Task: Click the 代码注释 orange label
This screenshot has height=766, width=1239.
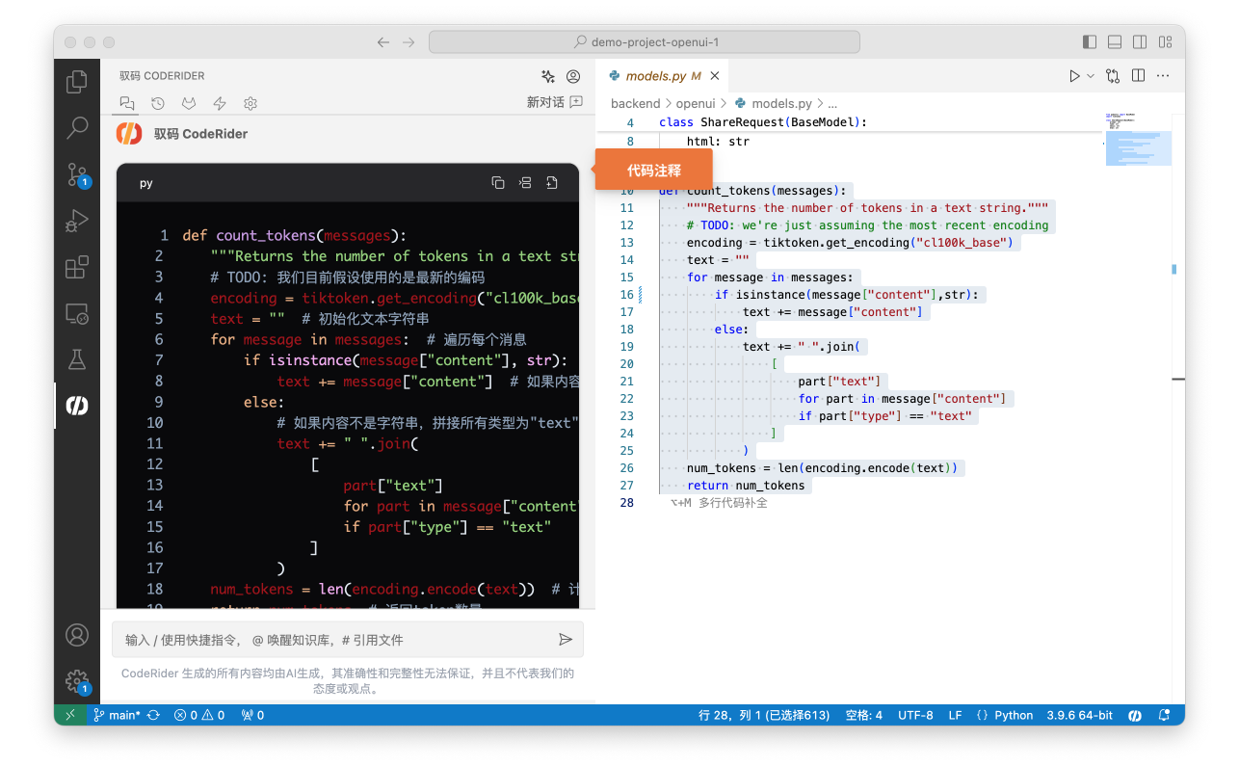Action: click(654, 171)
